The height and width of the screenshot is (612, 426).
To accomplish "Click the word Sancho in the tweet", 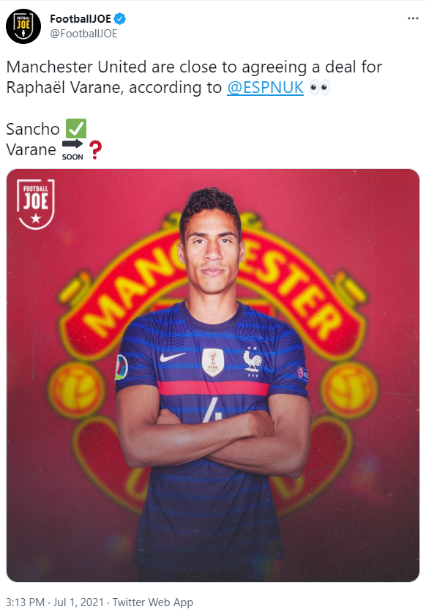I will (x=33, y=129).
